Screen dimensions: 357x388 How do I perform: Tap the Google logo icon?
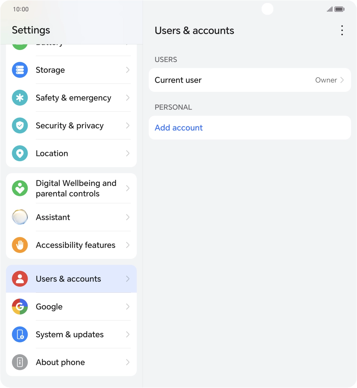(x=20, y=307)
